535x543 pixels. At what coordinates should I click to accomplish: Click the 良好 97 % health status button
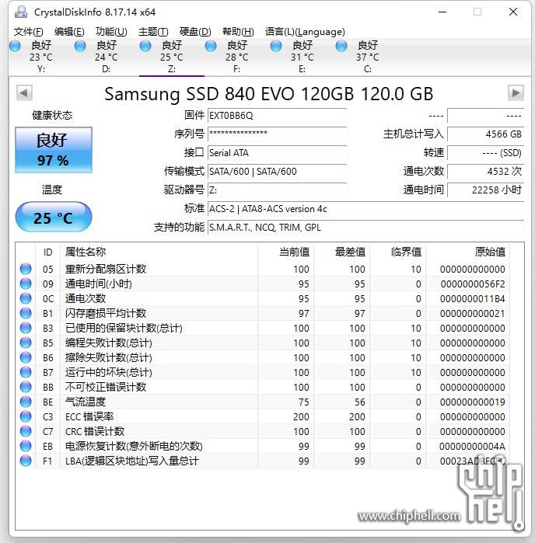point(54,150)
